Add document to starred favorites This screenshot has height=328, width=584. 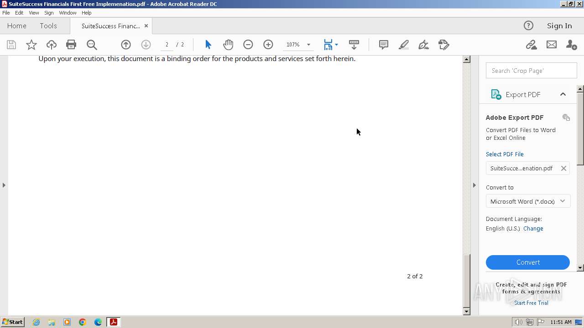tap(31, 45)
